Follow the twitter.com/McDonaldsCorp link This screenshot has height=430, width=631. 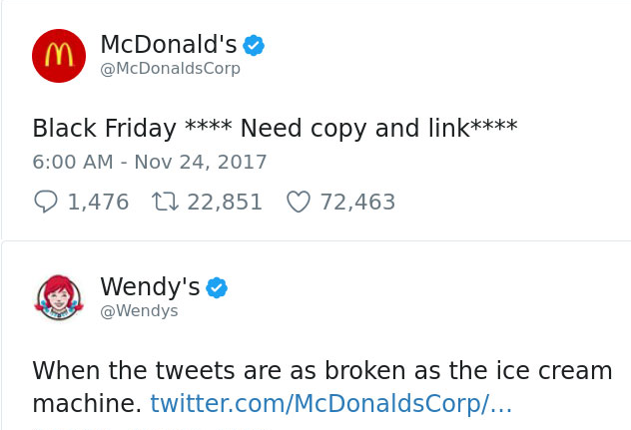330,404
